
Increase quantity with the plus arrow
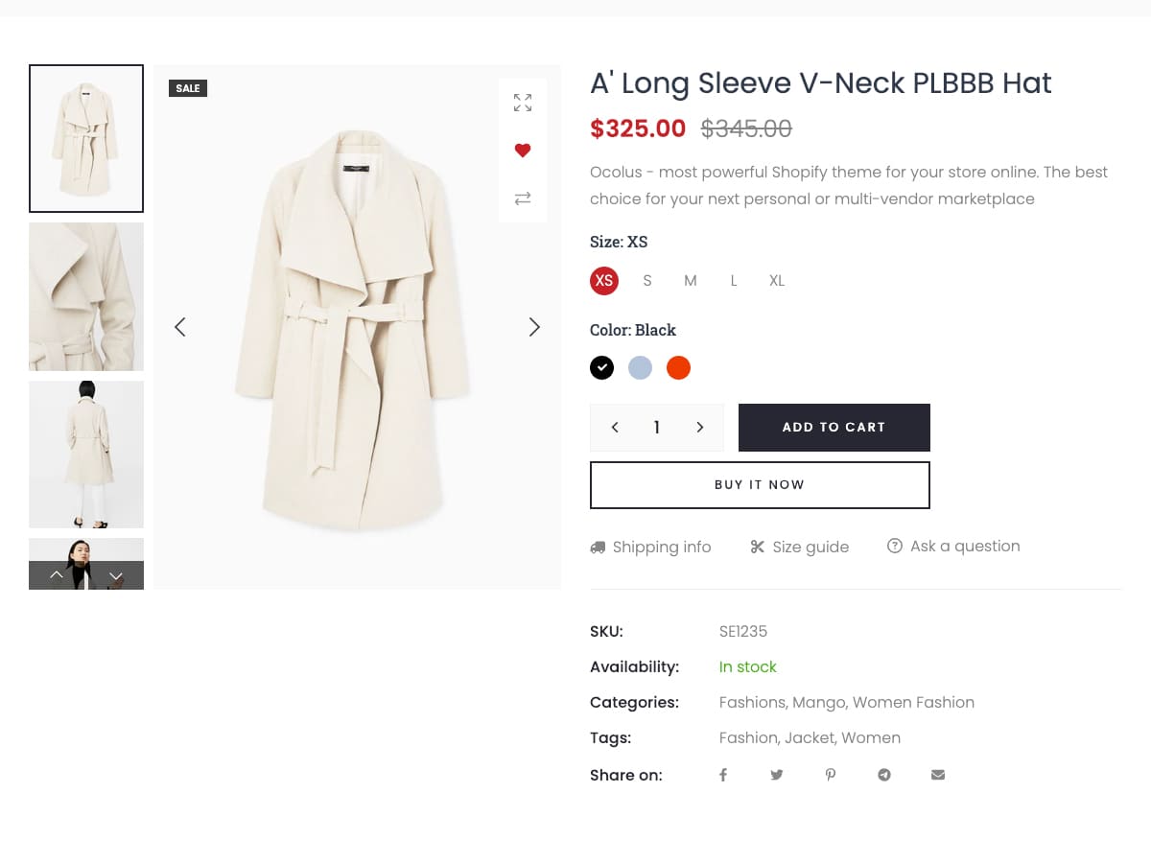[x=700, y=428]
